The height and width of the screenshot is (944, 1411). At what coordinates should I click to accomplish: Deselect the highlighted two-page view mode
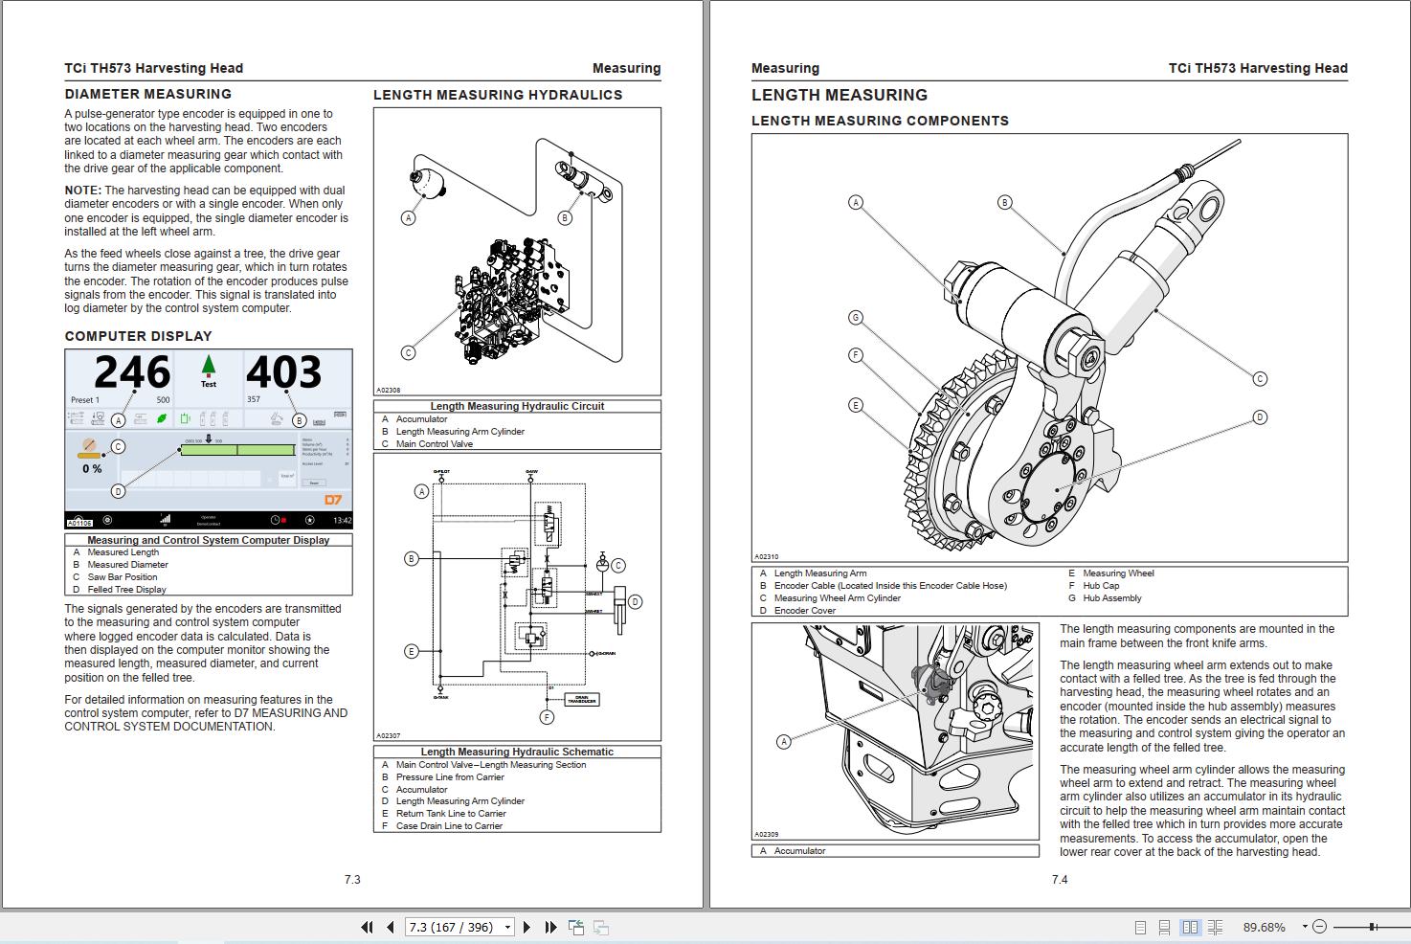(1190, 927)
